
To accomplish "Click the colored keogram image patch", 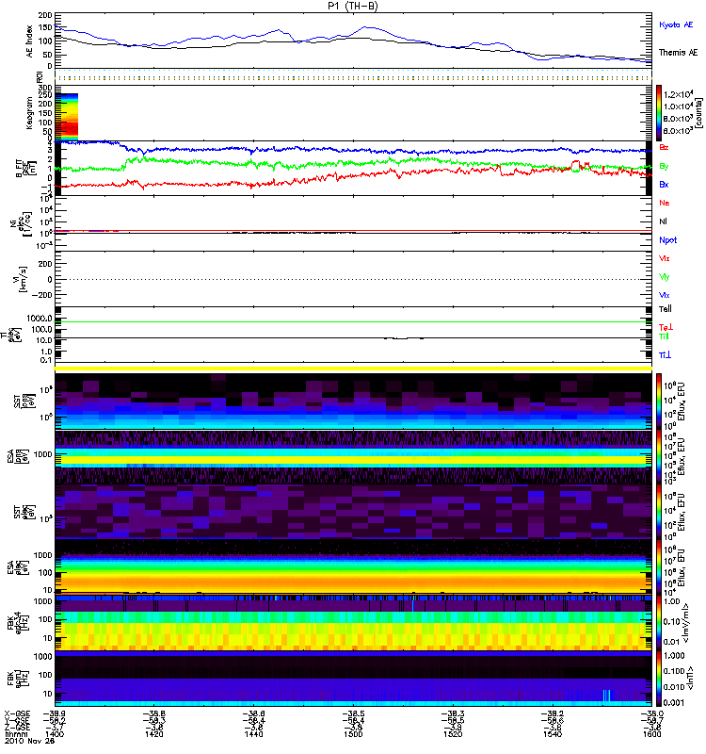I will 67,116.
